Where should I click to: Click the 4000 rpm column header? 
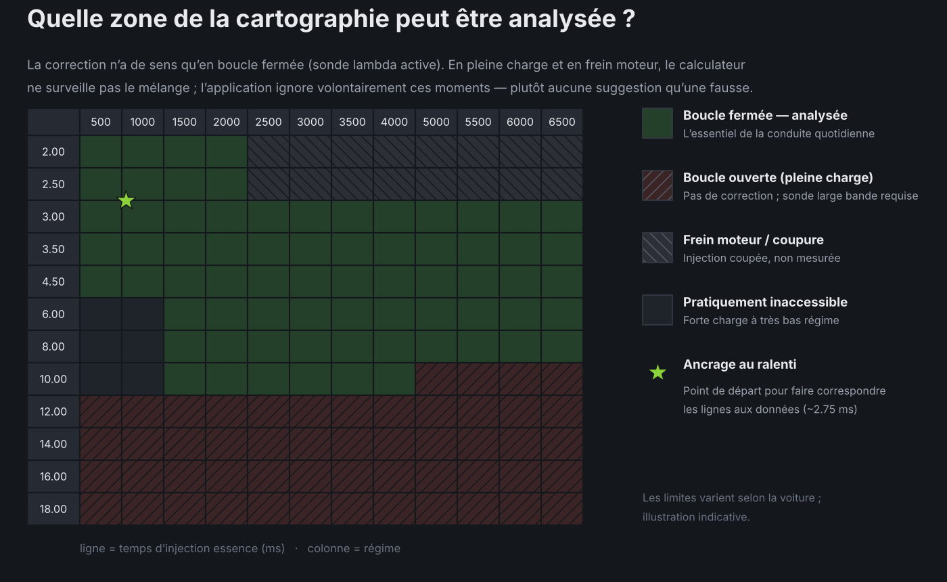[x=394, y=122]
